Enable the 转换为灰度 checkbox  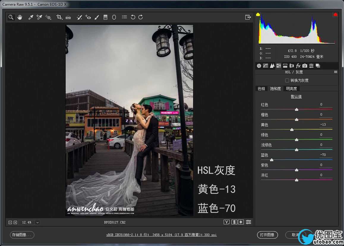[x=287, y=80]
